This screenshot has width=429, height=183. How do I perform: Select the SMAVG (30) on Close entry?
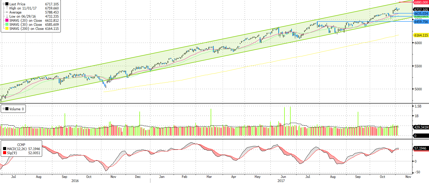pyautogui.click(x=26, y=25)
